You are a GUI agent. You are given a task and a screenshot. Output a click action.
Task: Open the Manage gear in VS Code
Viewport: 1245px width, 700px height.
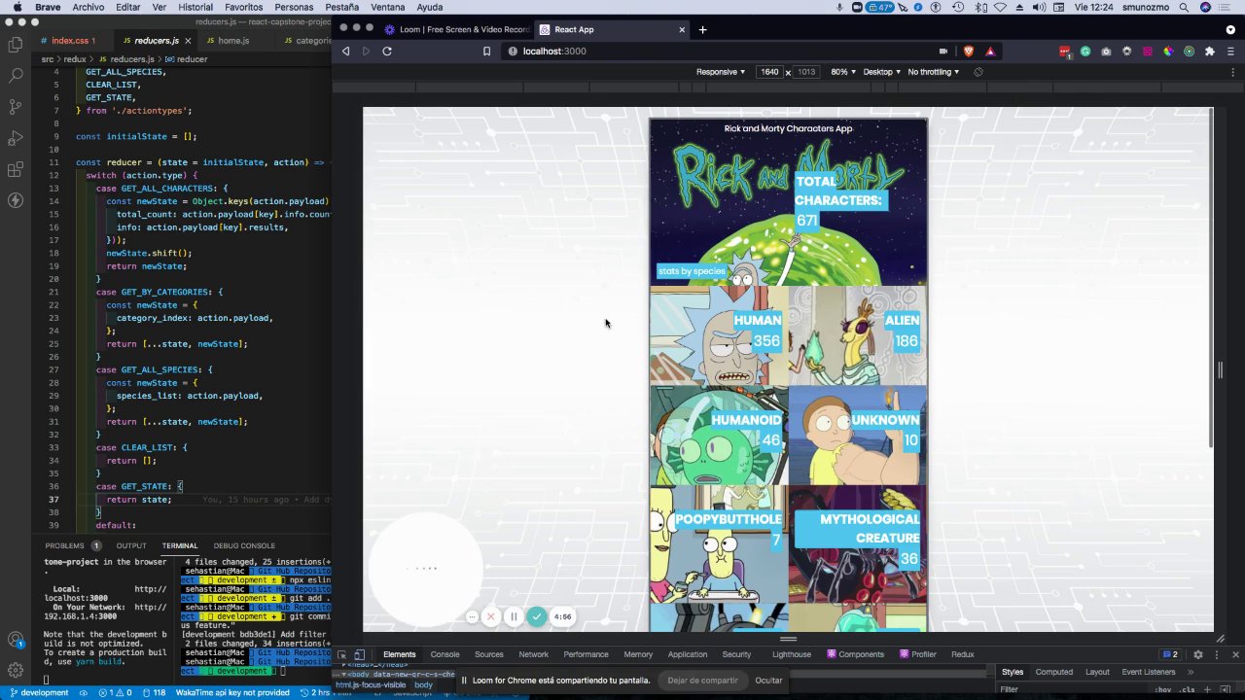point(16,670)
